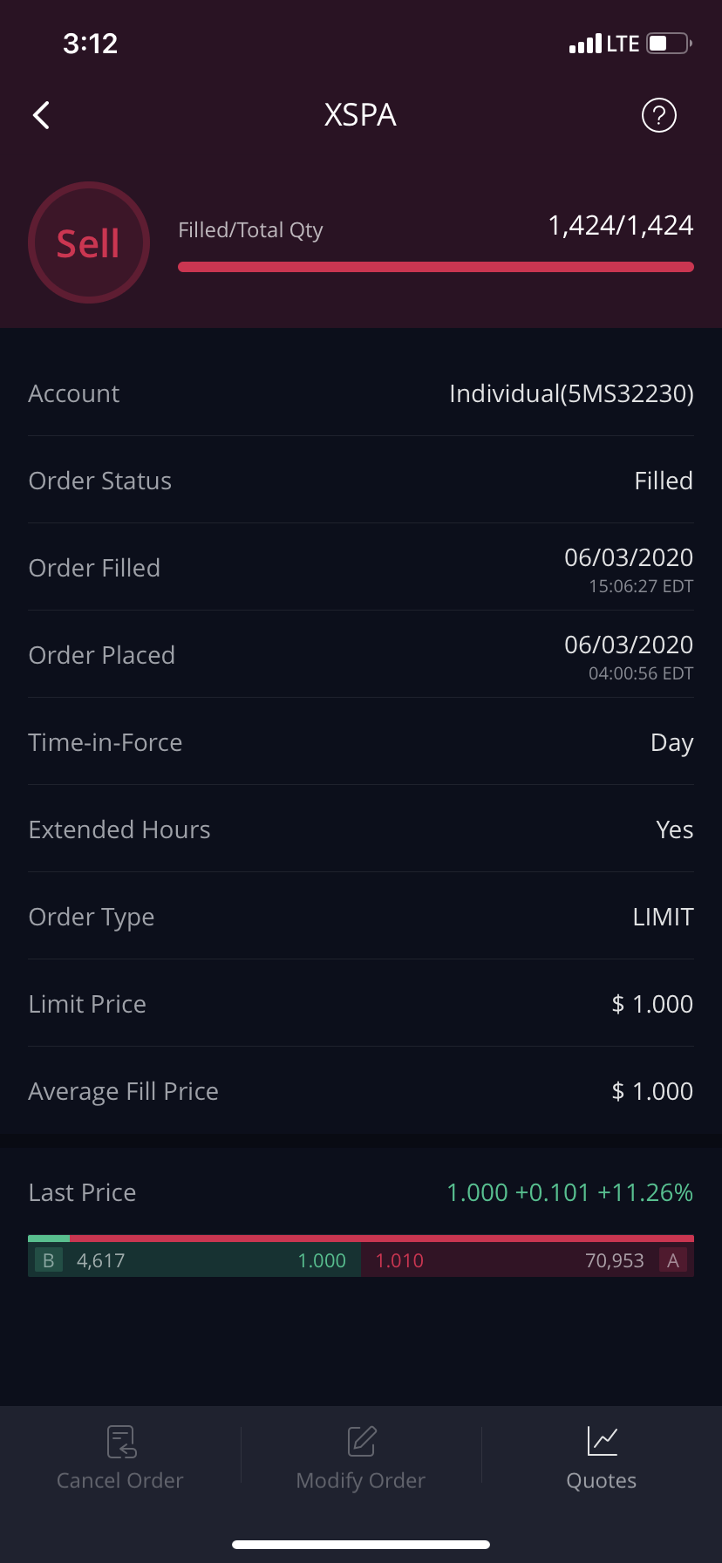The width and height of the screenshot is (722, 1563).
Task: Tap the Limit Price $ 1.000 row
Action: tap(361, 1004)
